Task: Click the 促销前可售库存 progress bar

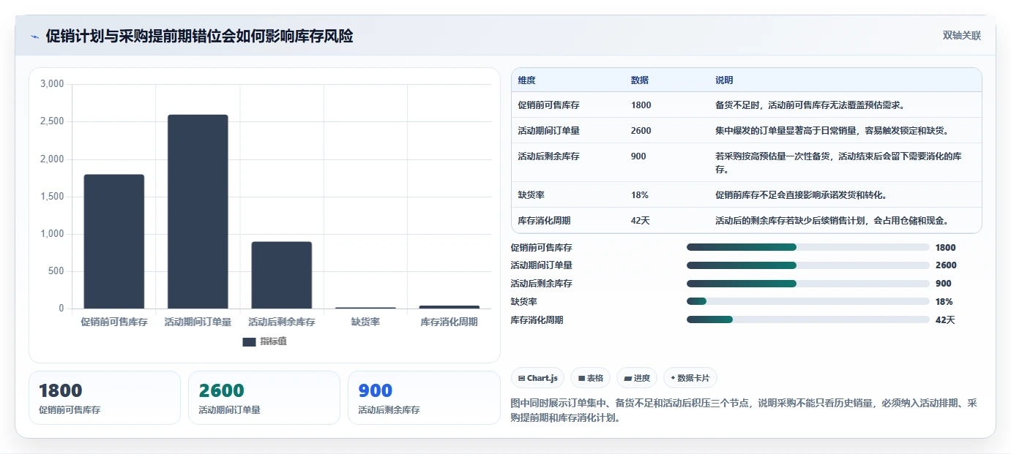Action: [808, 248]
